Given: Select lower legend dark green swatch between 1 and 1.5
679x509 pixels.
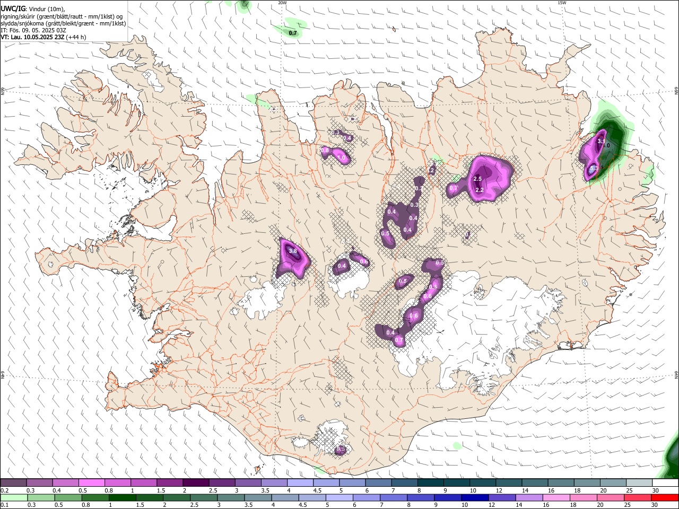Looking at the screenshot, I should point(123,497).
